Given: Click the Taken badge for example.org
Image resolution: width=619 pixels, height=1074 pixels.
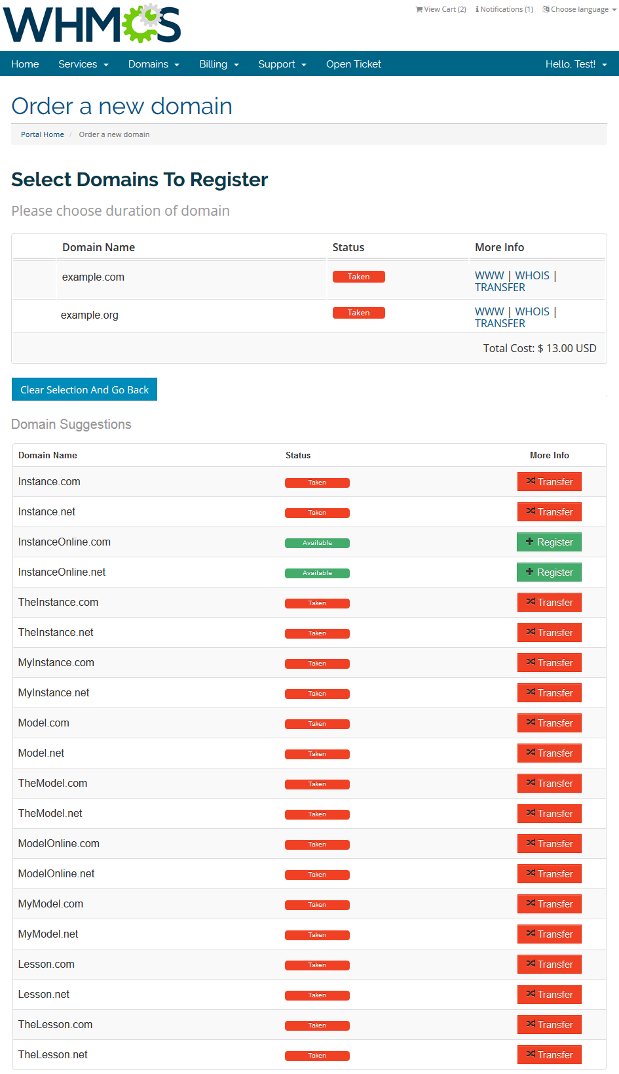Looking at the screenshot, I should 359,313.
